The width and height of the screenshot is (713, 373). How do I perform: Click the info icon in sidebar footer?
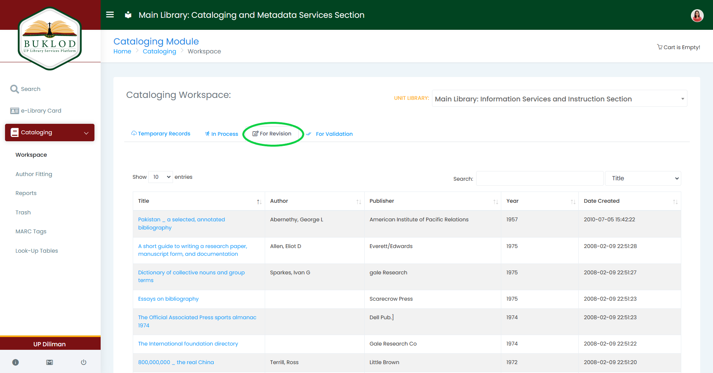click(x=15, y=362)
